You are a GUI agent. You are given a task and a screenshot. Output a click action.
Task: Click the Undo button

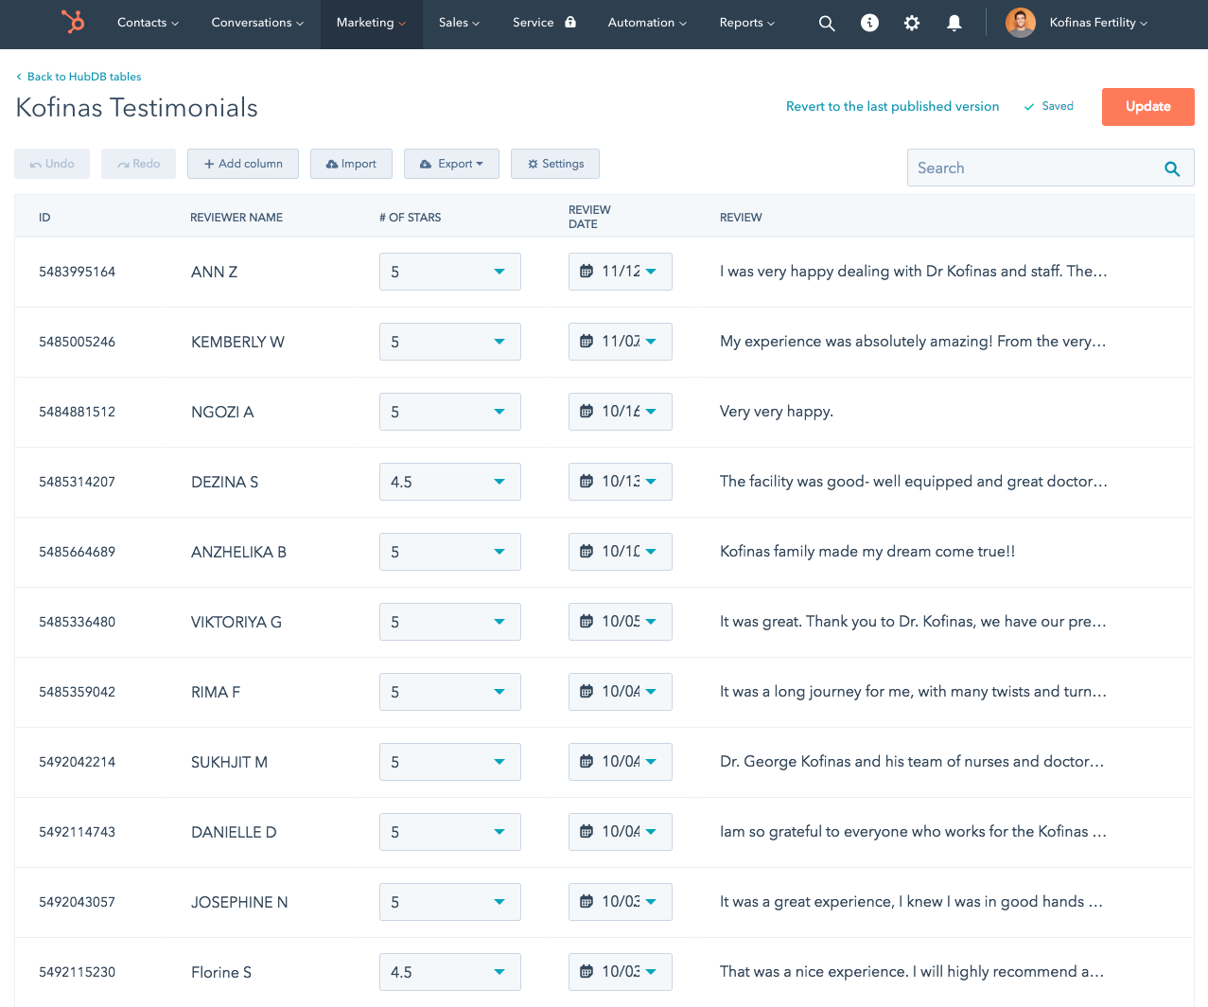click(52, 164)
